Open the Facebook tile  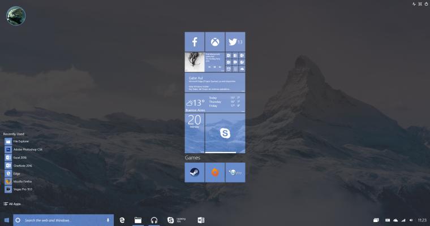(x=195, y=42)
